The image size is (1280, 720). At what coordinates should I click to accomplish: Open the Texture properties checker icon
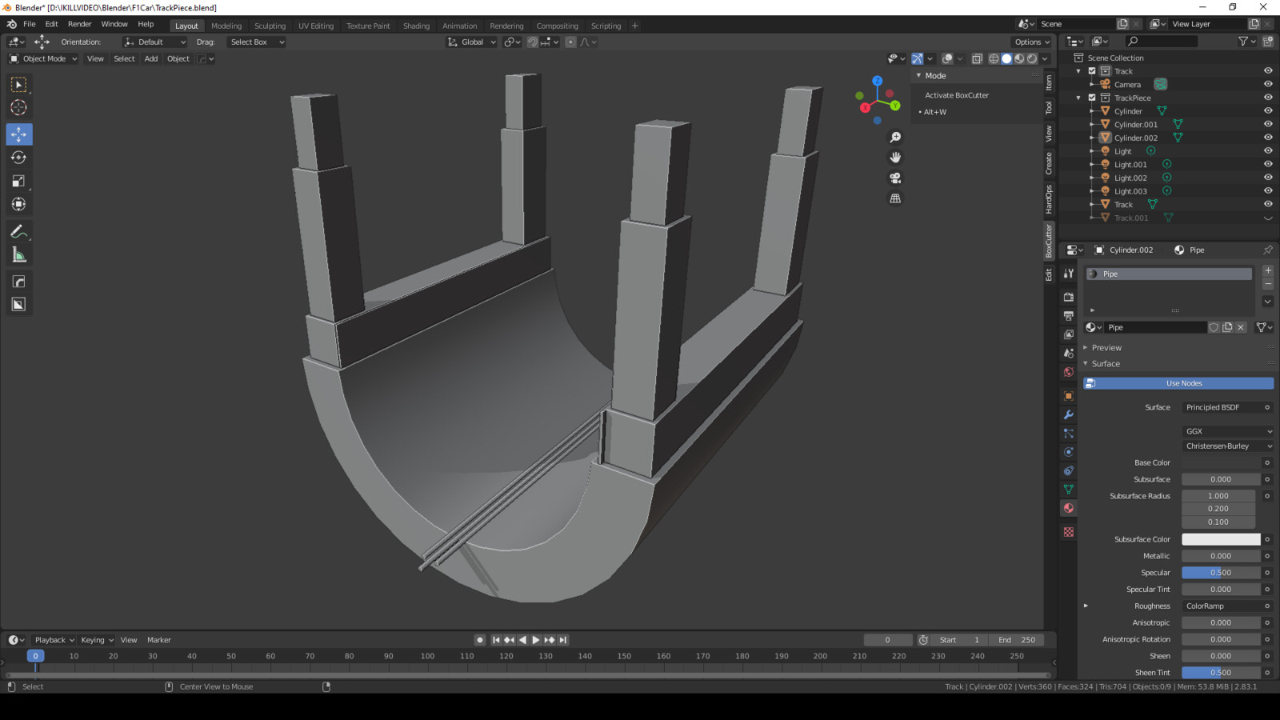click(x=1069, y=532)
